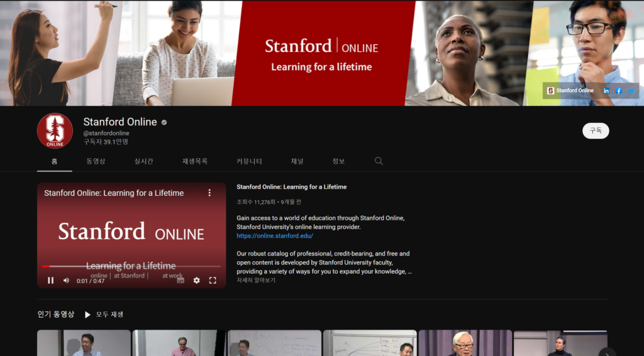Open the sixth popular video thumbnail
The image size is (644, 356).
point(560,343)
